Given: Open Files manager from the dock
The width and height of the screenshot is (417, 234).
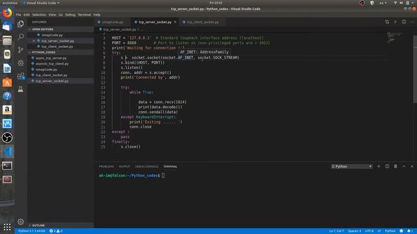Looking at the screenshot, I should (7, 40).
